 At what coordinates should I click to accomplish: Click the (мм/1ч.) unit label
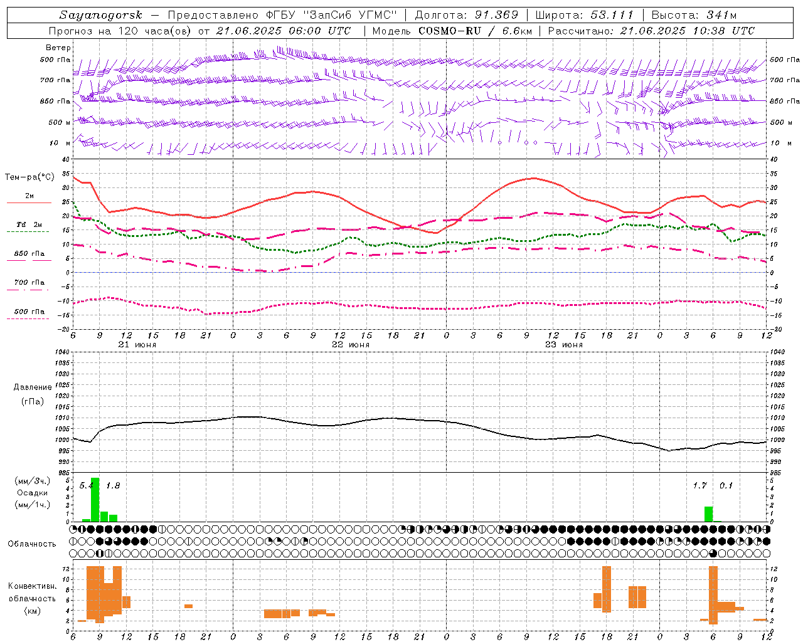tap(32, 505)
